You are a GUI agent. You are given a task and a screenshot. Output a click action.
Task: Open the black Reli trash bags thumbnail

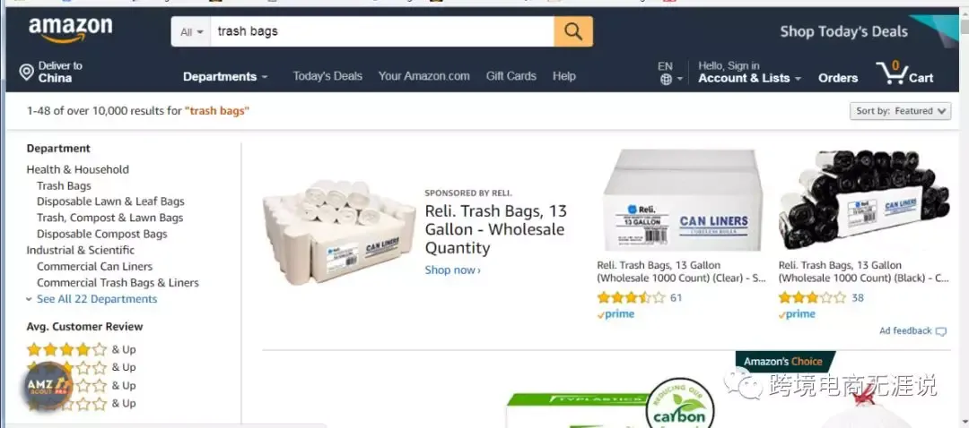[864, 200]
